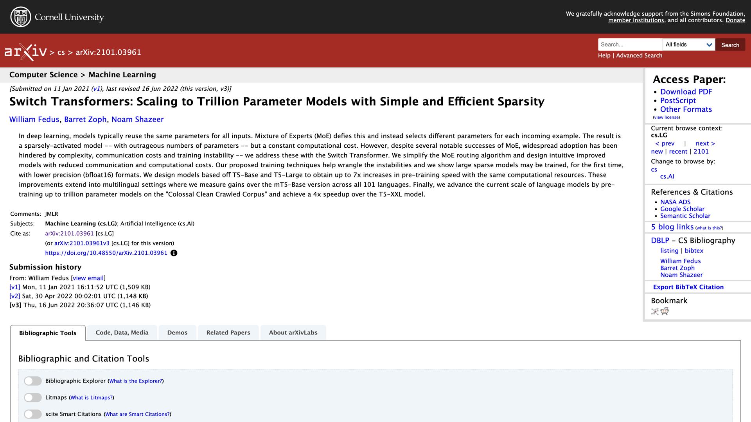Select the Demos tab

click(x=177, y=333)
